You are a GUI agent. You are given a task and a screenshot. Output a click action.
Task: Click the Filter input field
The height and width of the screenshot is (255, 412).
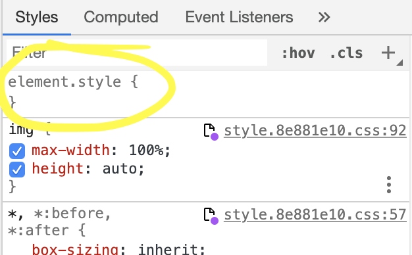click(x=137, y=53)
